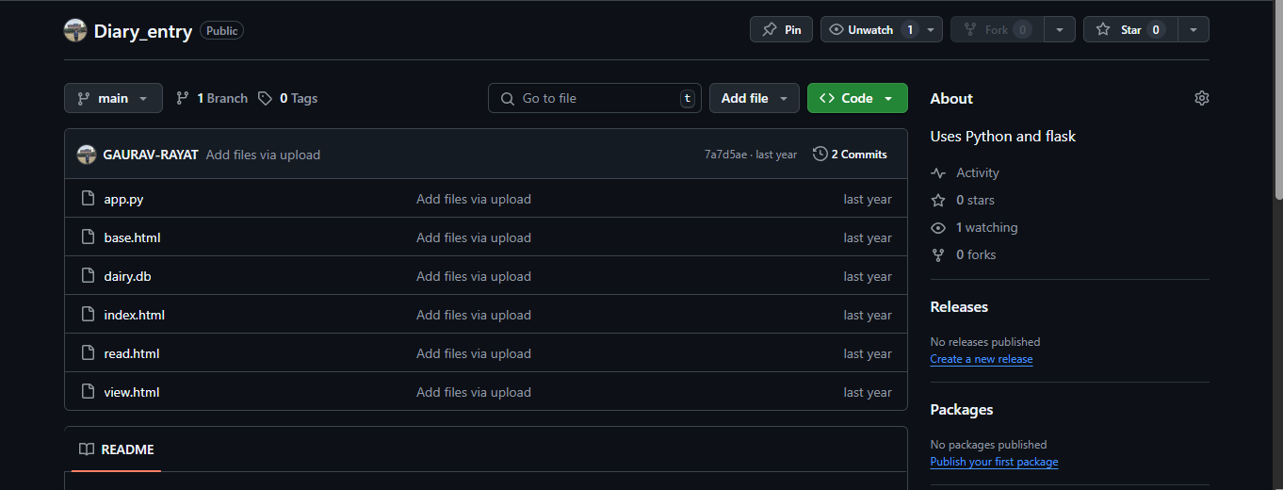Open the app.py file

pyautogui.click(x=123, y=199)
